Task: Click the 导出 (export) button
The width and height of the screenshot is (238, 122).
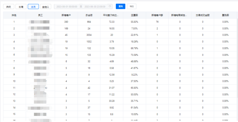Action: click(131, 6)
